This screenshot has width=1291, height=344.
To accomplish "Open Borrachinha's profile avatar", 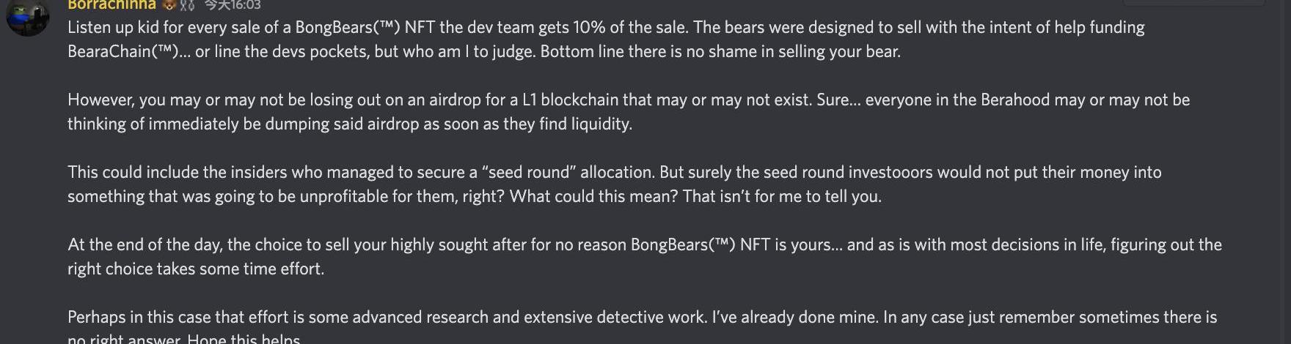I will click(x=28, y=16).
